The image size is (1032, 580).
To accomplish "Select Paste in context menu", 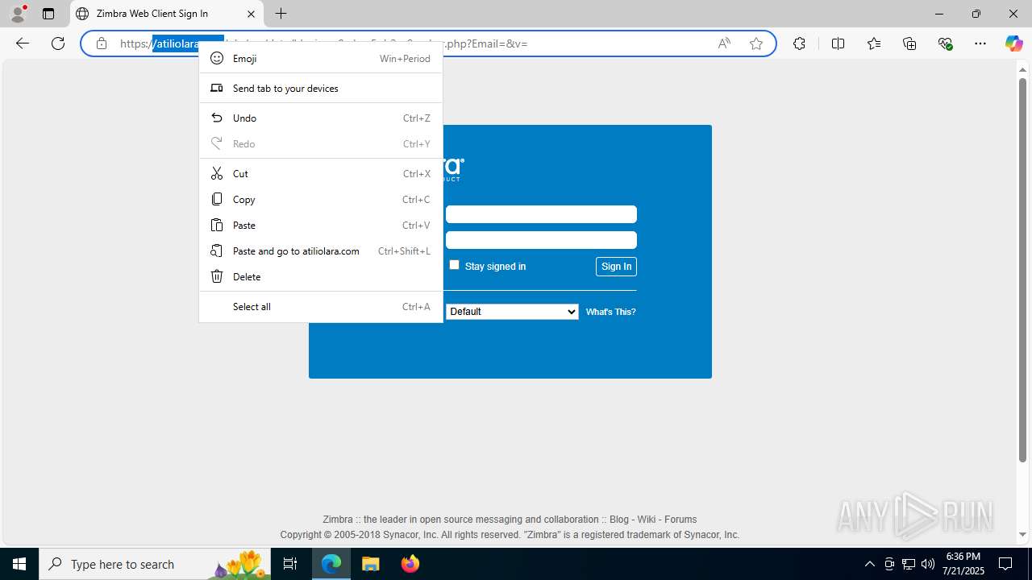I will [321, 225].
